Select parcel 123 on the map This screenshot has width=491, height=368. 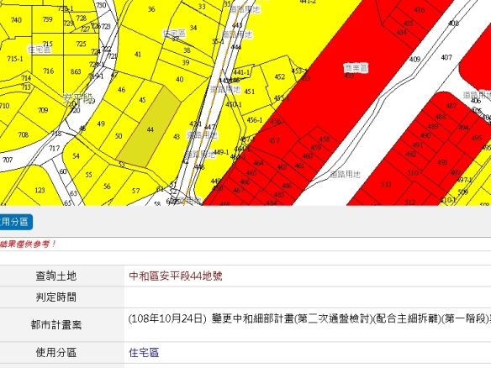click(40, 190)
